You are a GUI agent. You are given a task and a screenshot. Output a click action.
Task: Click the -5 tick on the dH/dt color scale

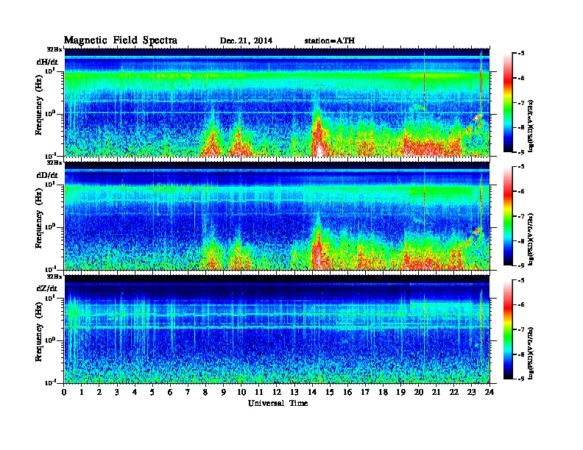pyautogui.click(x=521, y=54)
